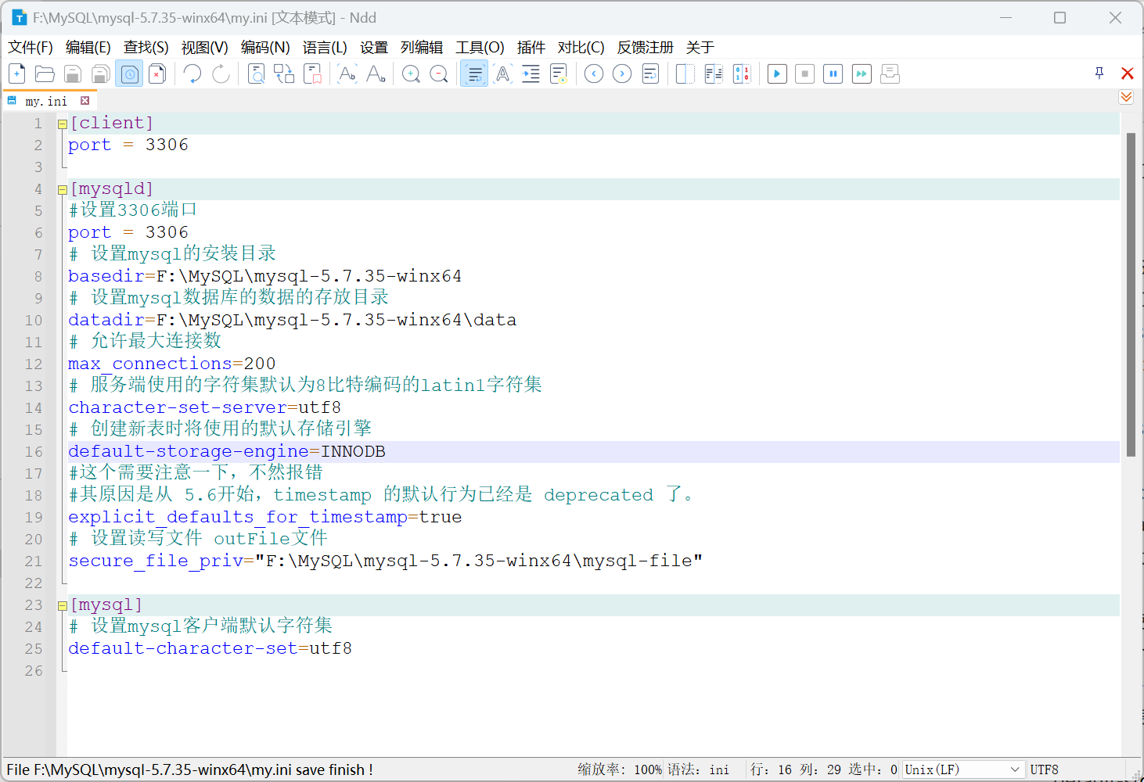Click the save file toolbar icon

coord(73,74)
